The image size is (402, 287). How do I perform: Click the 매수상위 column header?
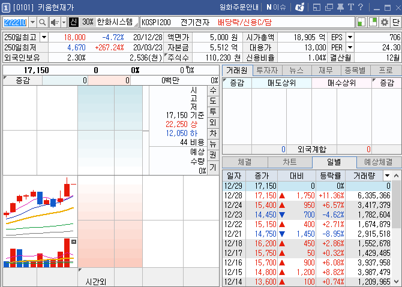point(341,83)
